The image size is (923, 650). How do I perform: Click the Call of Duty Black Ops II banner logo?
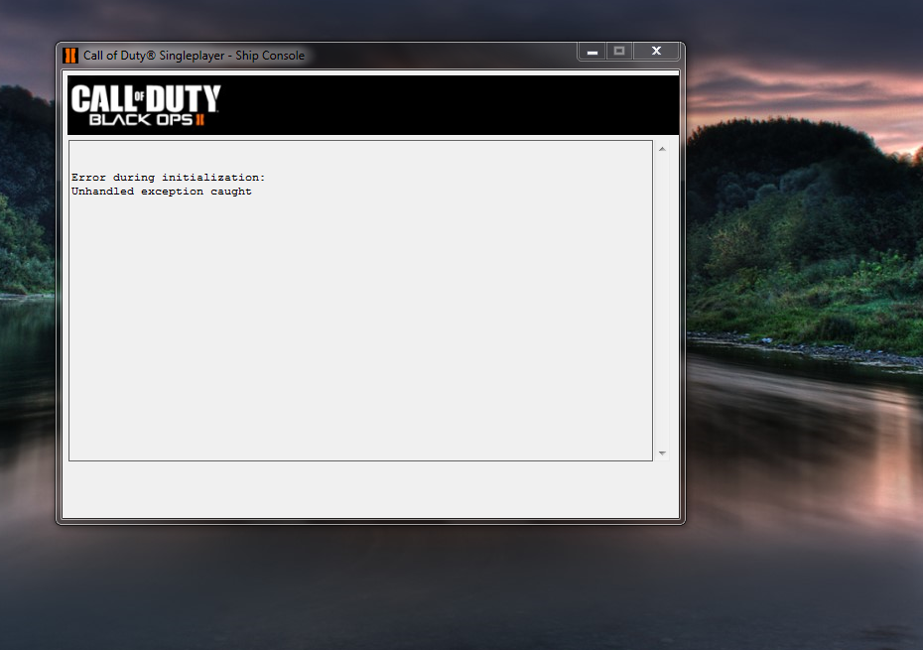146,105
